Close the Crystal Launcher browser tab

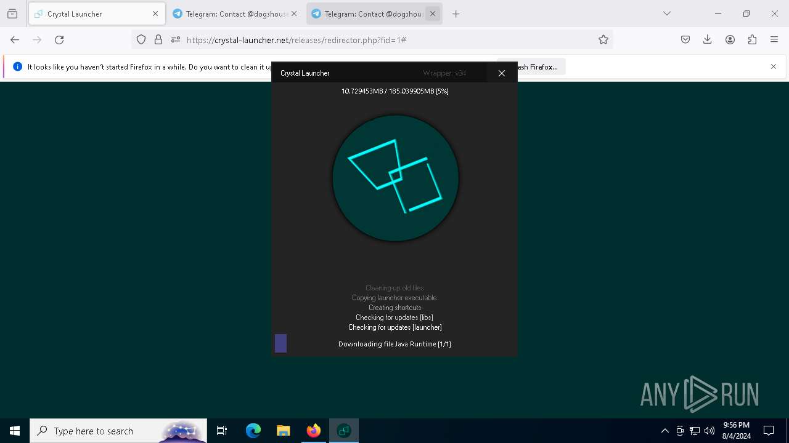(155, 14)
